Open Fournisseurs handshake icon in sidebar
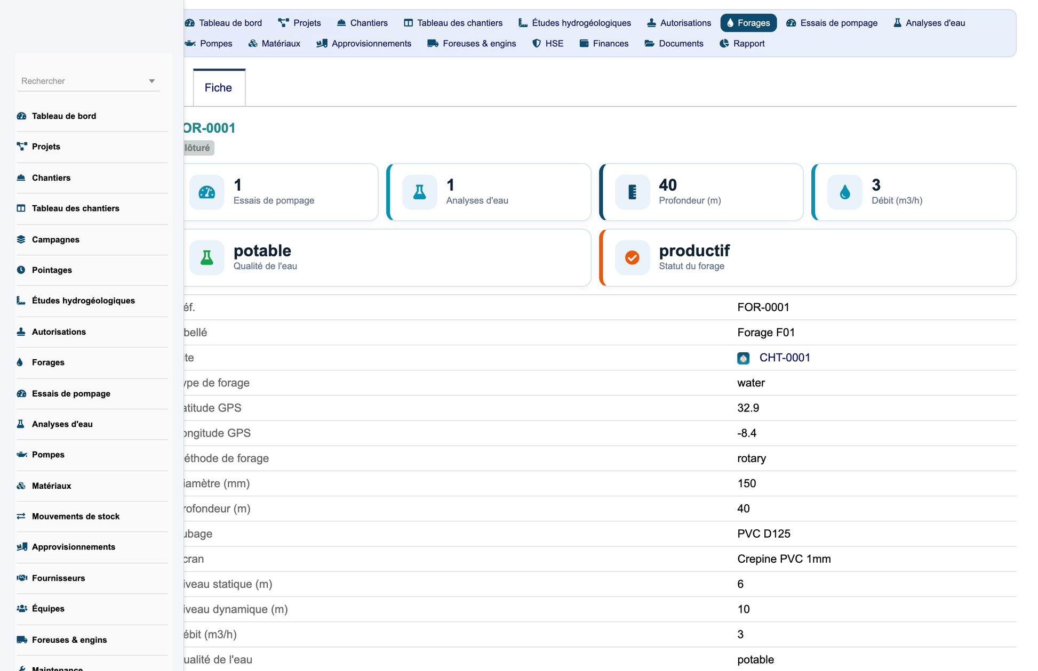 pos(22,578)
